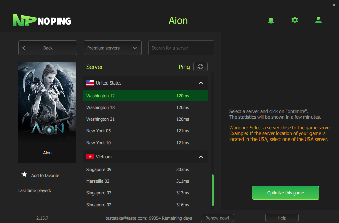Image resolution: width=339 pixels, height=223 pixels.
Task: Go back using the Back button
Action: click(48, 48)
